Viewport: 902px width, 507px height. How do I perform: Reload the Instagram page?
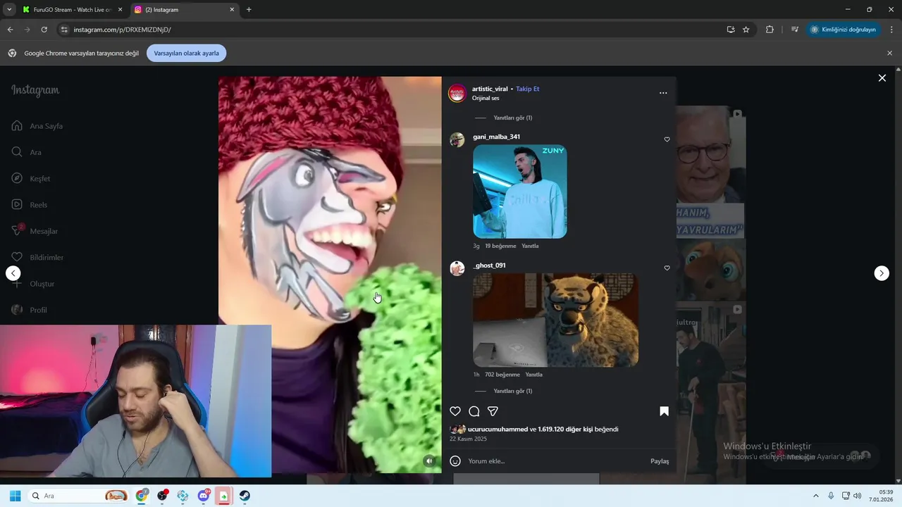[x=44, y=30]
